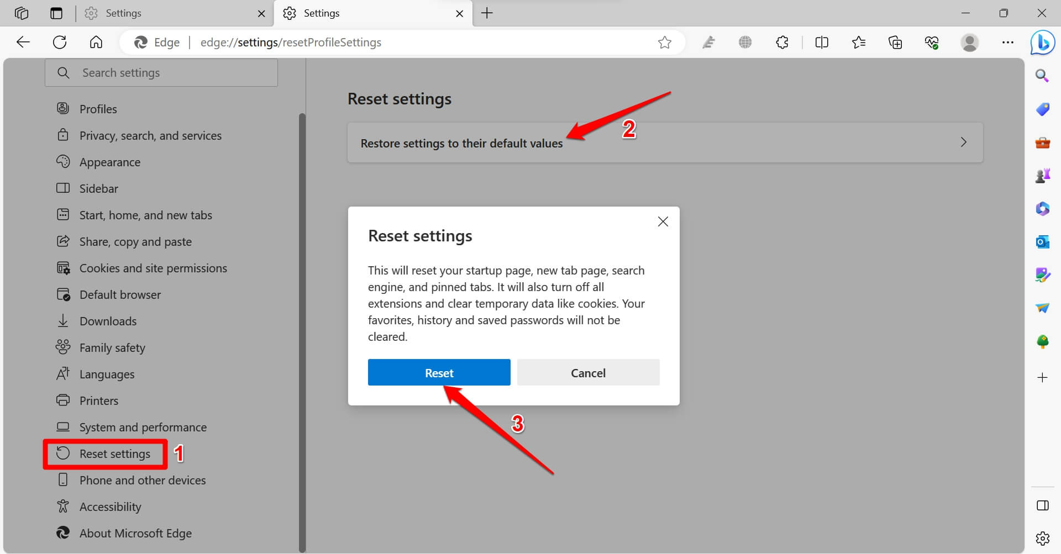This screenshot has height=554, width=1061.
Task: Open Image Creator from the sidebar
Action: pyautogui.click(x=1042, y=275)
